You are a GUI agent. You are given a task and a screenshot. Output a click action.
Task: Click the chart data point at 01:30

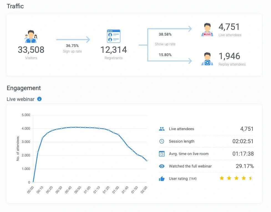click(x=118, y=135)
